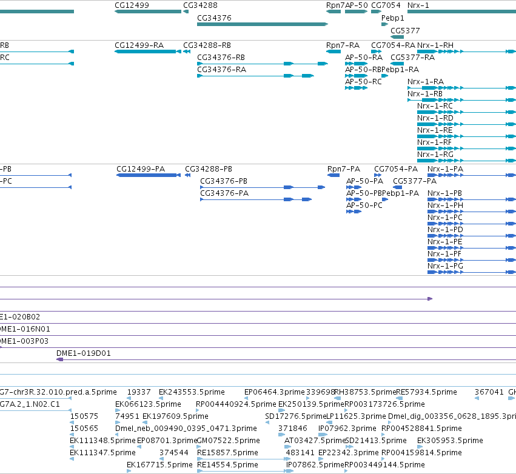The height and width of the screenshot is (474, 516).
Task: Click the 19337 feature label
Action: coord(139,392)
